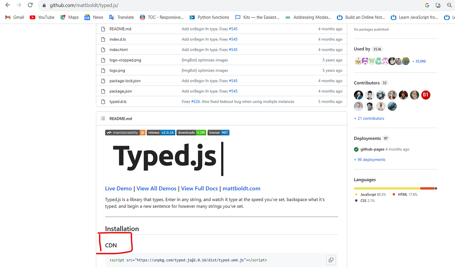Click the yellow JavaScript language bar
This screenshot has width=455, height=268.
click(387, 188)
